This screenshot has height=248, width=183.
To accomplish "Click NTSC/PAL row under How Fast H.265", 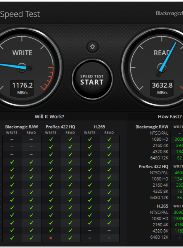I will [159, 212].
